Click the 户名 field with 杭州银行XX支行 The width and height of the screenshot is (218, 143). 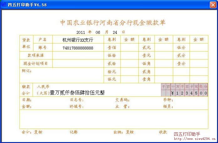(x=78, y=40)
